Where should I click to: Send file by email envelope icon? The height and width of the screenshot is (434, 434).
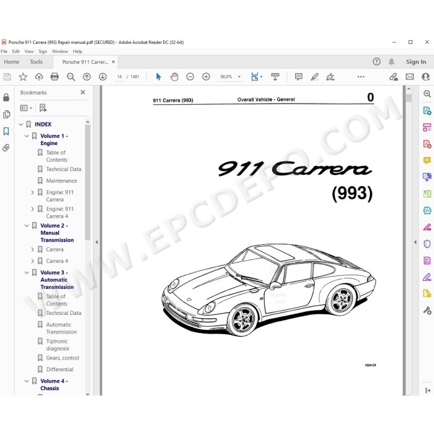(410, 77)
